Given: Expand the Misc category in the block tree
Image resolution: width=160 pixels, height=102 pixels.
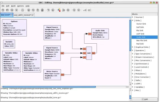Looking at the screenshot, I should pos(132,90).
